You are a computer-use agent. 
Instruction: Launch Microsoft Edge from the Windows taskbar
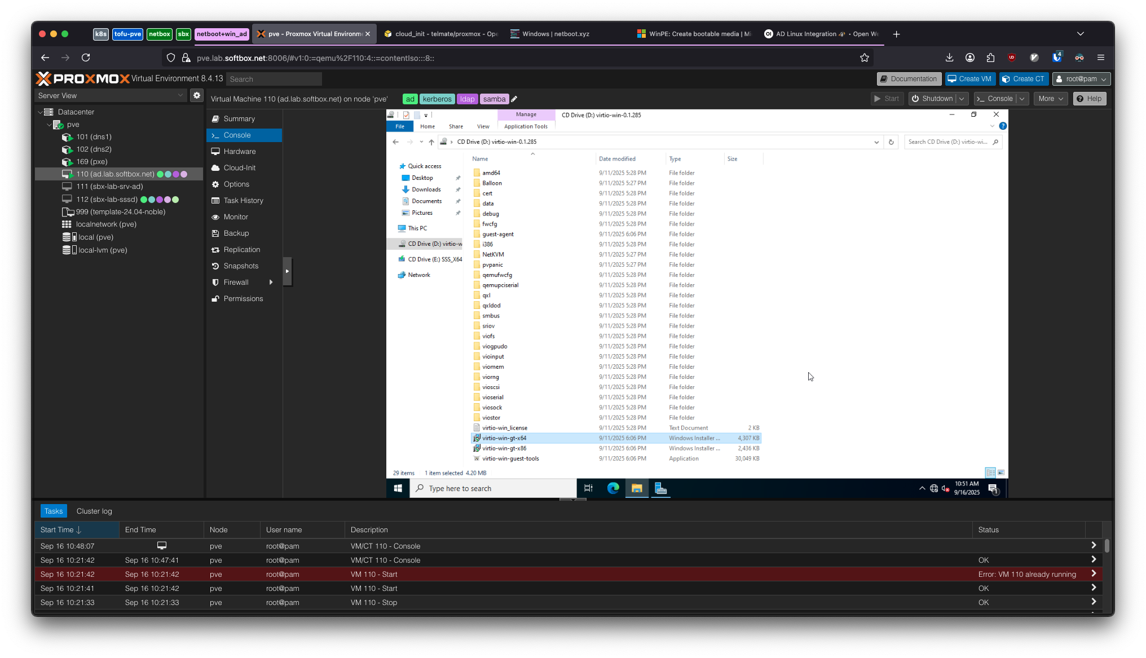pyautogui.click(x=612, y=488)
